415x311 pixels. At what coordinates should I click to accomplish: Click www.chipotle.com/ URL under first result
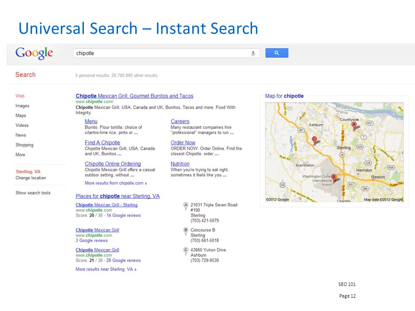tap(94, 102)
